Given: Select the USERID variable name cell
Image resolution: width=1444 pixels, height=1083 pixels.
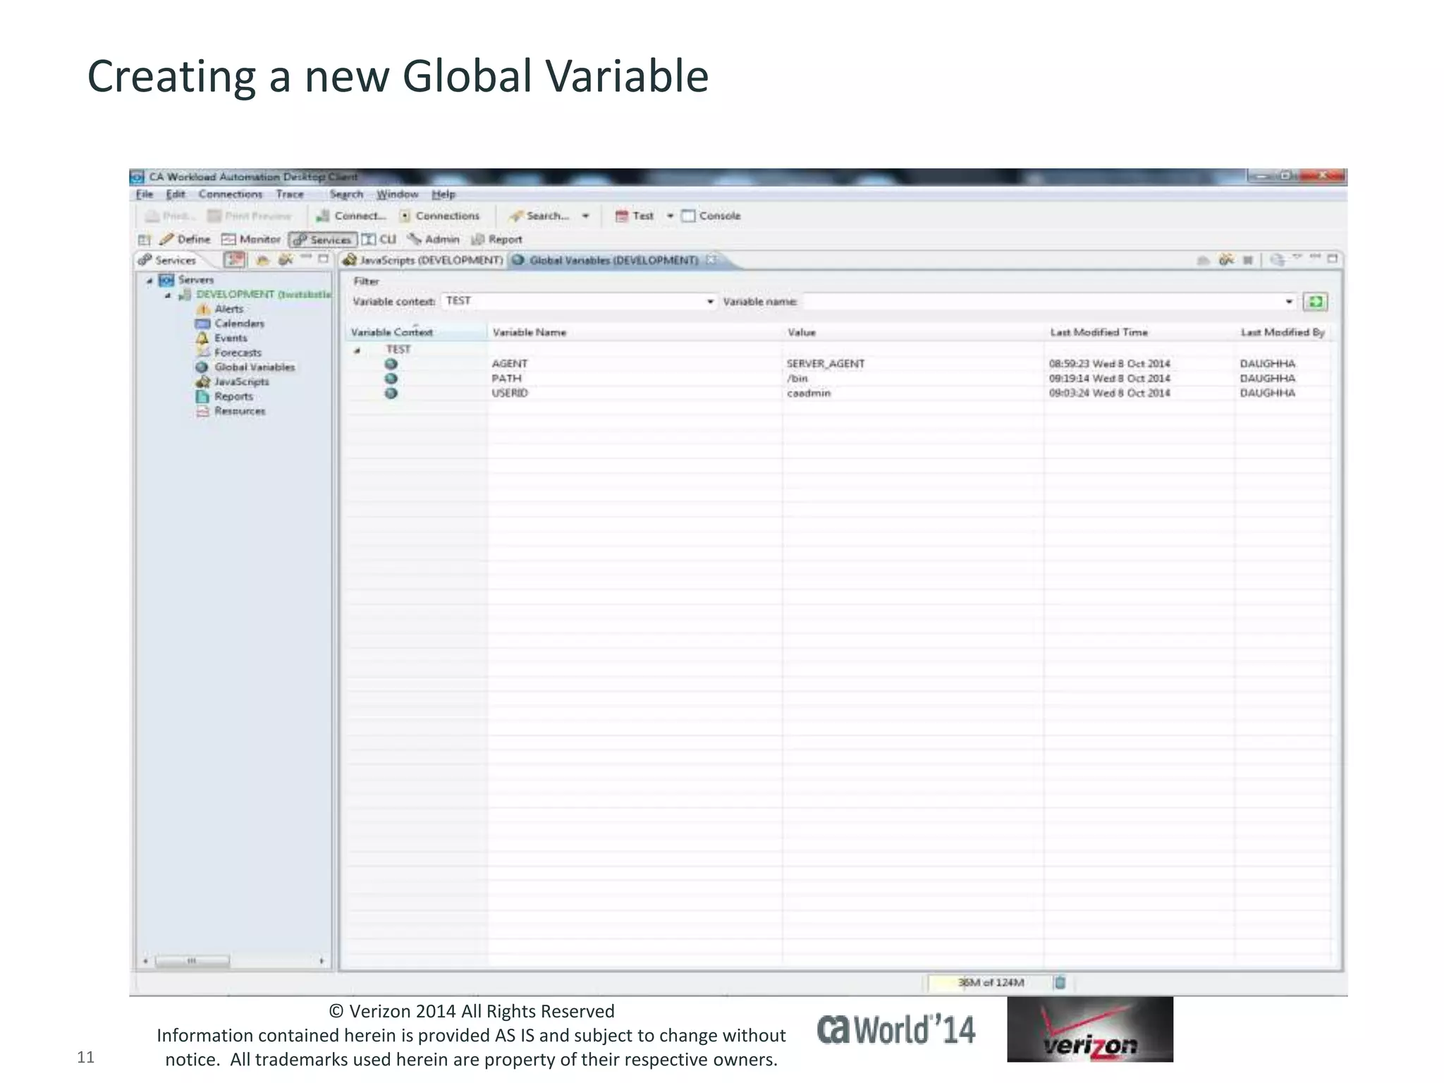Looking at the screenshot, I should pos(510,393).
